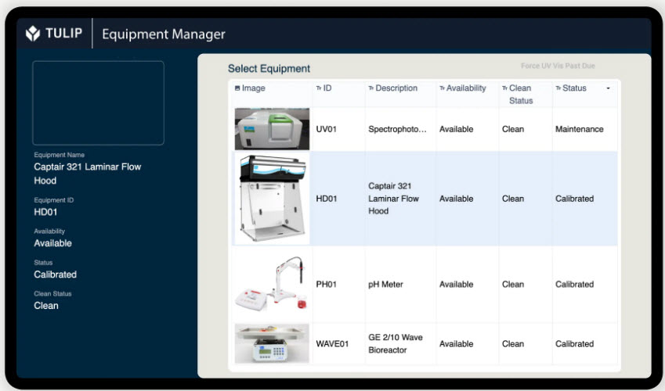Click the Description column text-type icon
The image size is (665, 391).
[371, 88]
